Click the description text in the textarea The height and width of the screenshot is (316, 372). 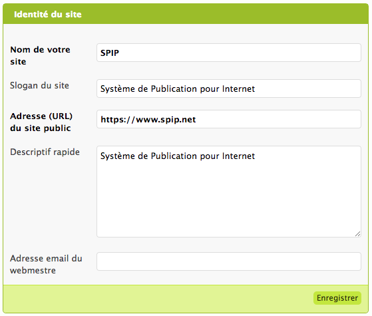point(178,156)
